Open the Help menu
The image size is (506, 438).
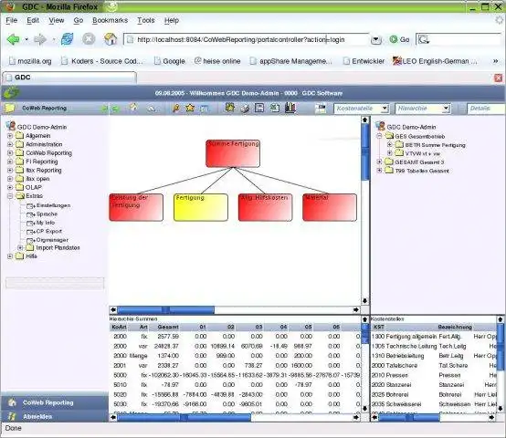[x=172, y=20]
